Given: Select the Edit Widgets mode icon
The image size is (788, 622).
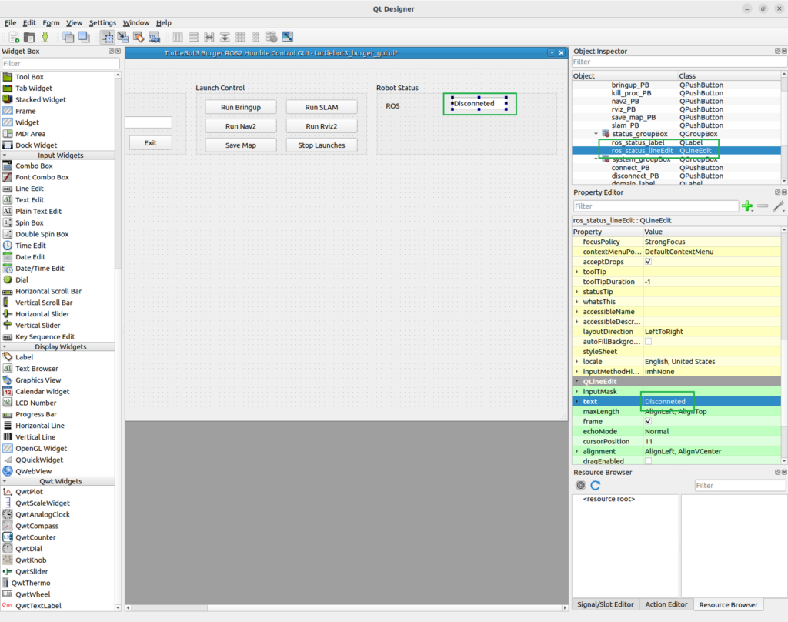Looking at the screenshot, I should click(107, 37).
